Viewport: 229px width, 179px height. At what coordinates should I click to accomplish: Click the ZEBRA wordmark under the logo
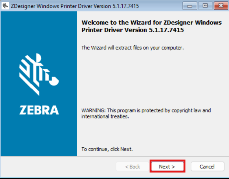(39, 110)
